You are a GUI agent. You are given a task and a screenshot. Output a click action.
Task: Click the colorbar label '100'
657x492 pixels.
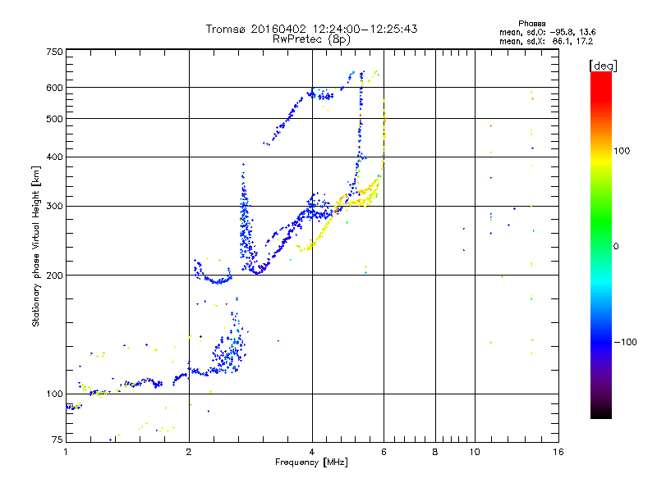point(622,151)
